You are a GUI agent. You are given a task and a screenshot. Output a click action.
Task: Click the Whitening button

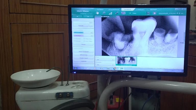83,55
